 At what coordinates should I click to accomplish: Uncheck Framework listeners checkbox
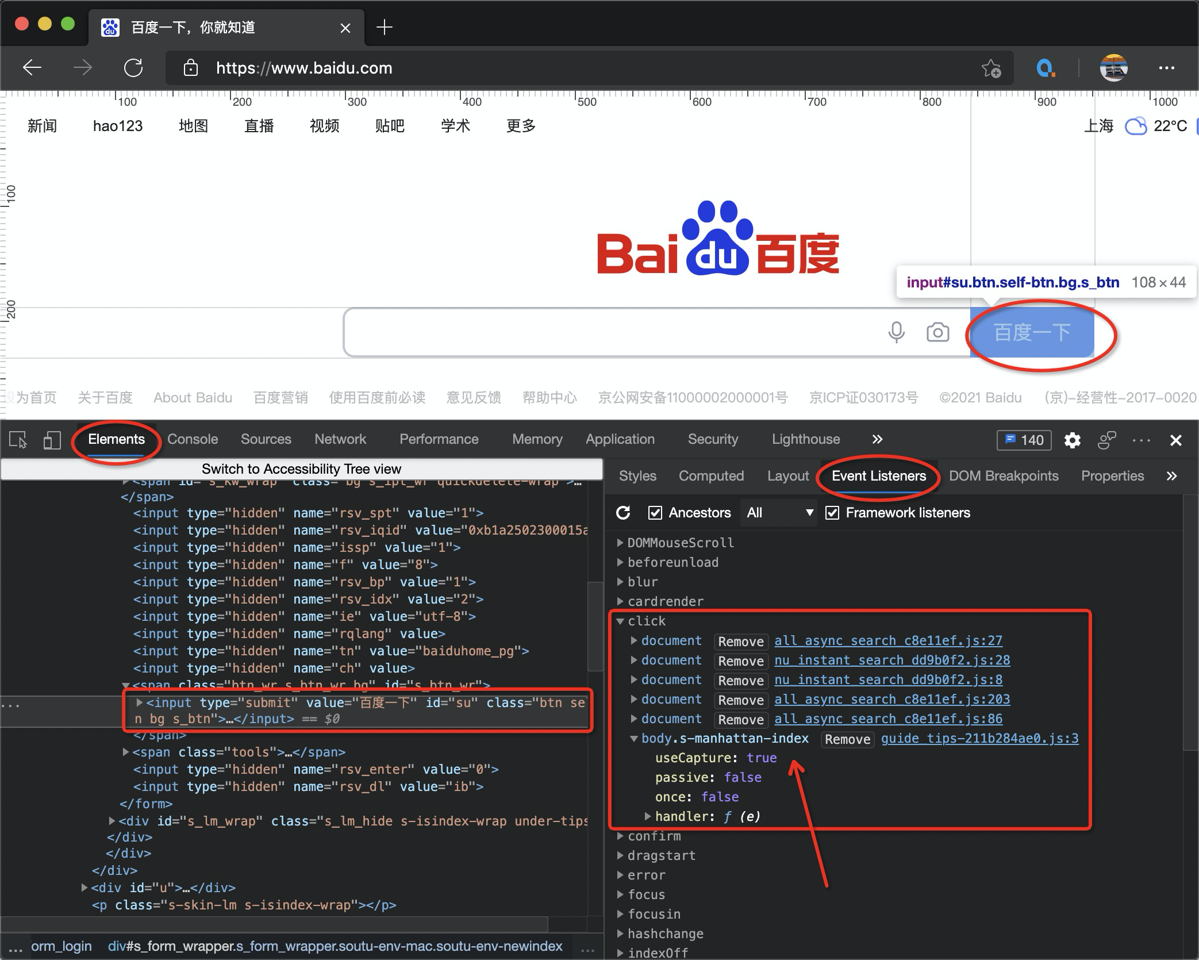pos(832,512)
